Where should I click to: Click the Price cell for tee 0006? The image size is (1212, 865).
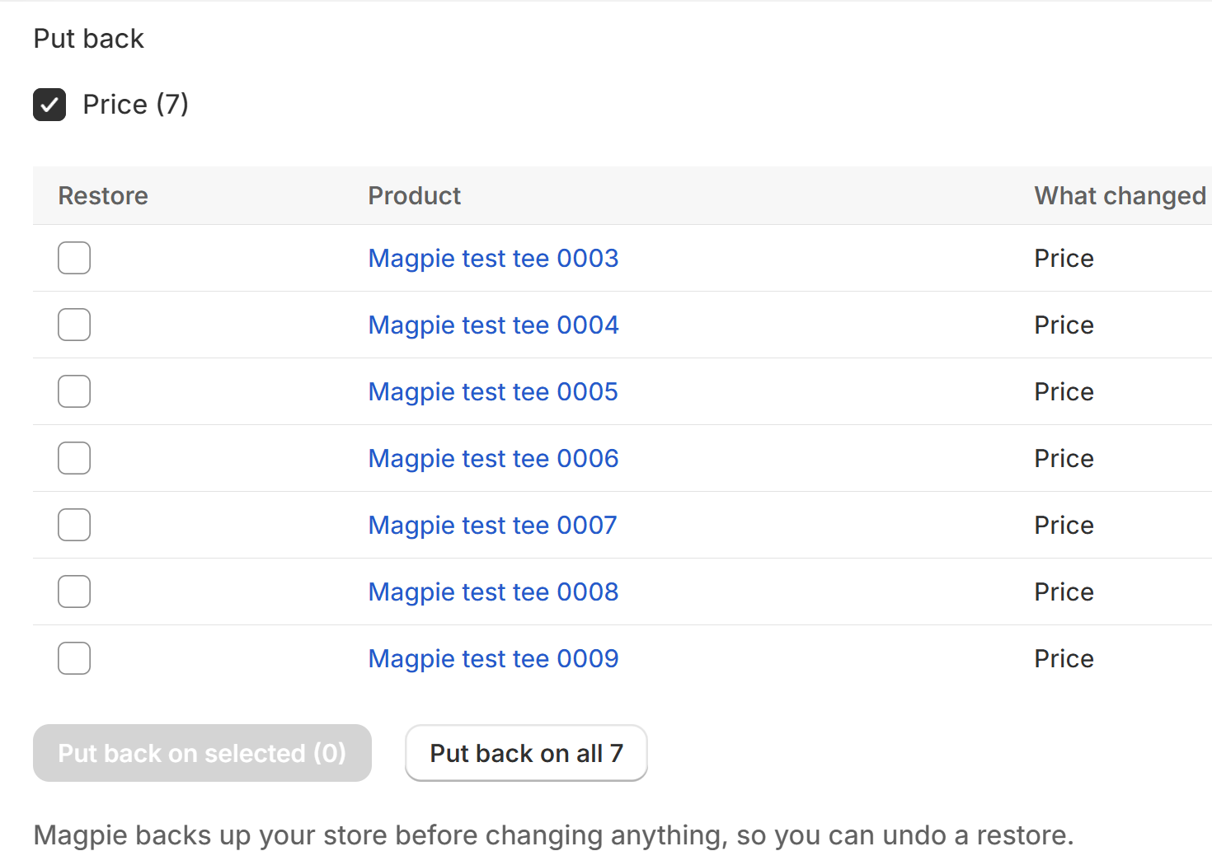1064,459
